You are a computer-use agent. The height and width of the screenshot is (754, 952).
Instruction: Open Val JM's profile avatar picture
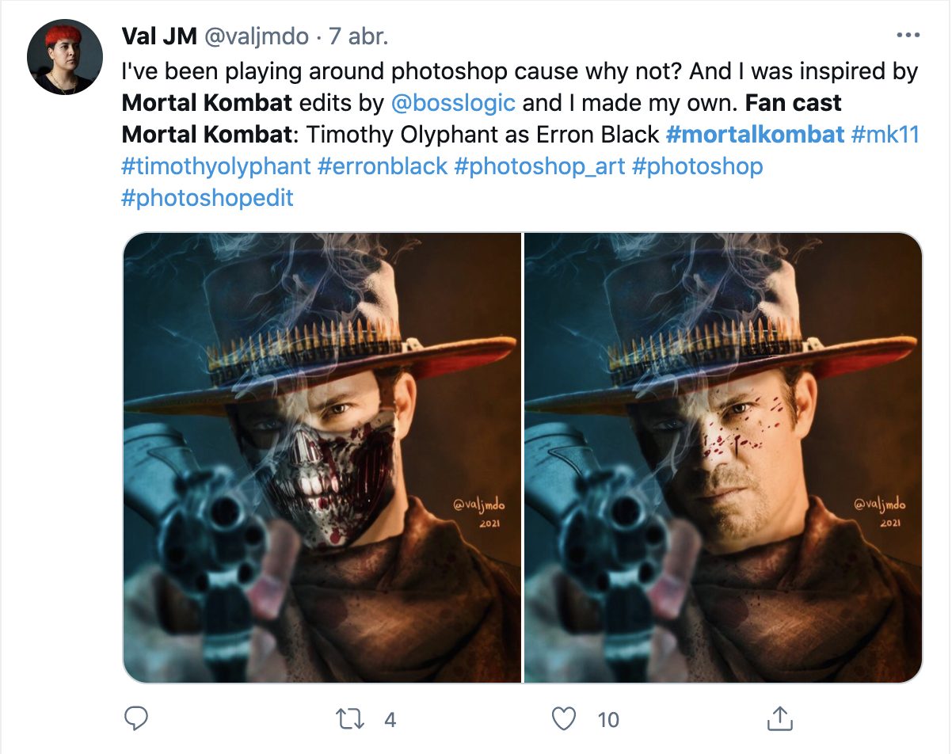point(64,58)
